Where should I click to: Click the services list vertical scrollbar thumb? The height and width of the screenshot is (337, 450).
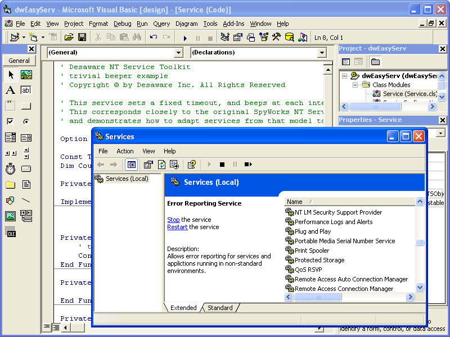click(x=420, y=243)
